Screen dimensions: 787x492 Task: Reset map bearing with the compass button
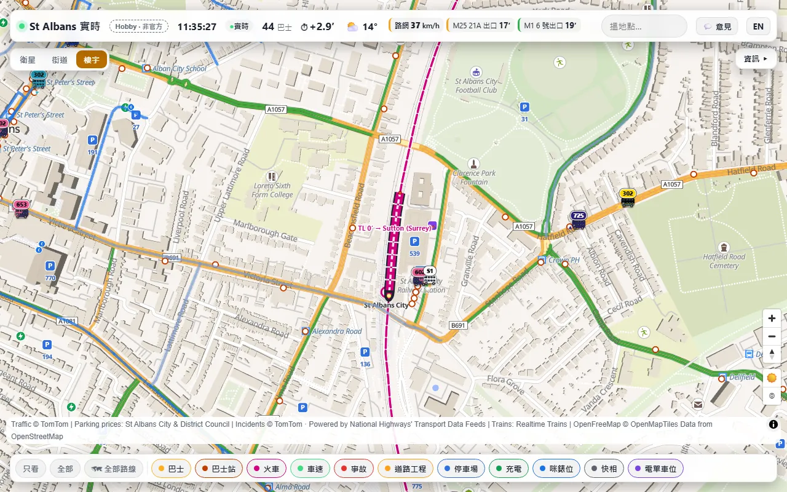pyautogui.click(x=772, y=354)
